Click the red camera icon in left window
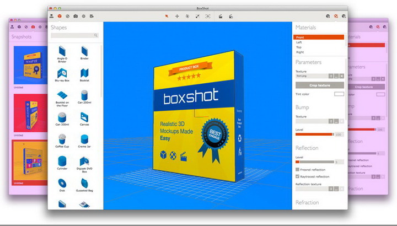 pos(33,26)
